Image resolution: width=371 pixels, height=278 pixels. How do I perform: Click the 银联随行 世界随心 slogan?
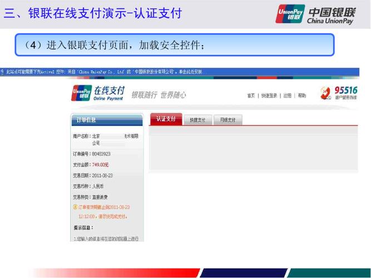click(x=159, y=95)
